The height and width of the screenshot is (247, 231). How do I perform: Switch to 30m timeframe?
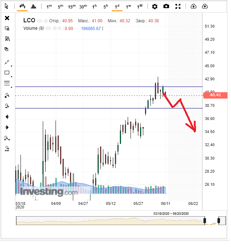click(83, 7)
